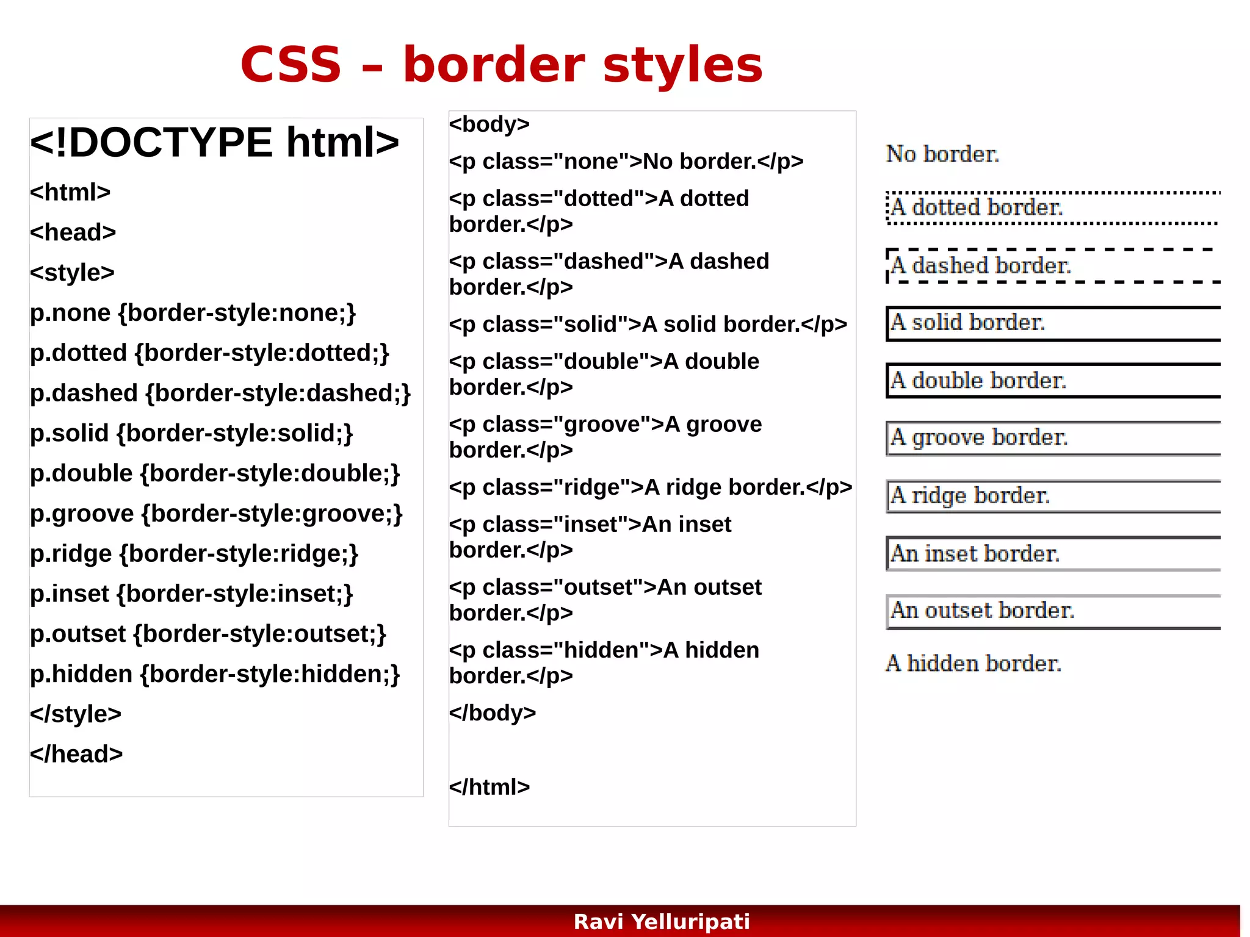This screenshot has width=1250, height=937.
Task: Click the closing </style> tag
Action: click(76, 714)
